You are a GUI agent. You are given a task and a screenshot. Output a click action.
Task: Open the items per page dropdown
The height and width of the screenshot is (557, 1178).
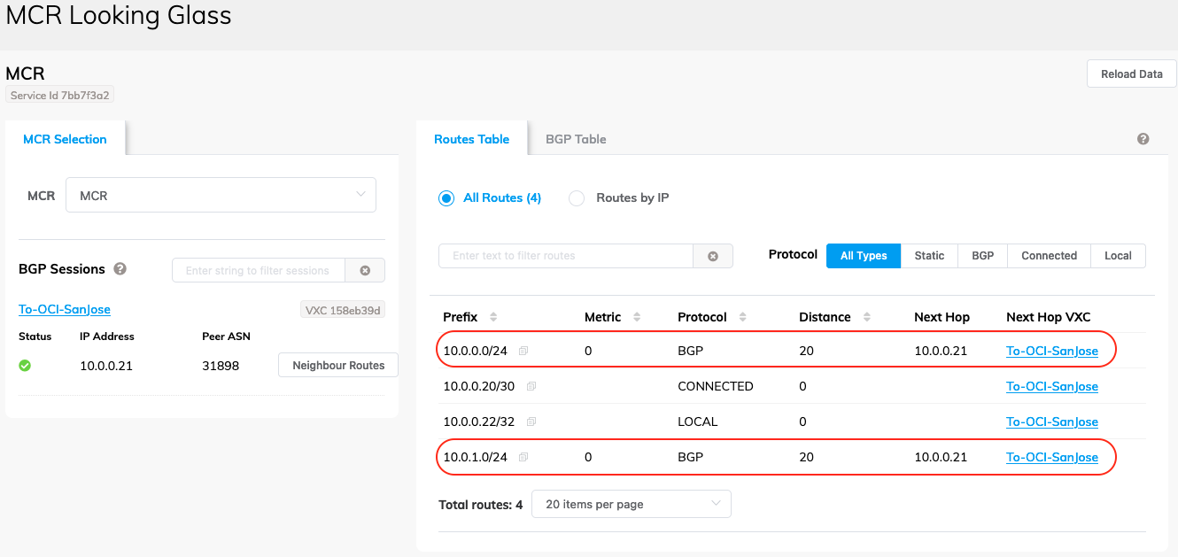[x=631, y=505]
